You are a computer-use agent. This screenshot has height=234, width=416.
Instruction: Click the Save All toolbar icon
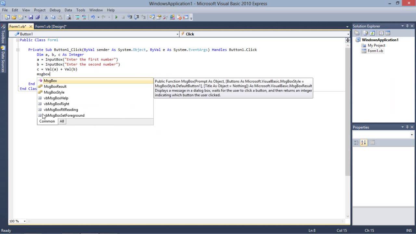coord(37,17)
